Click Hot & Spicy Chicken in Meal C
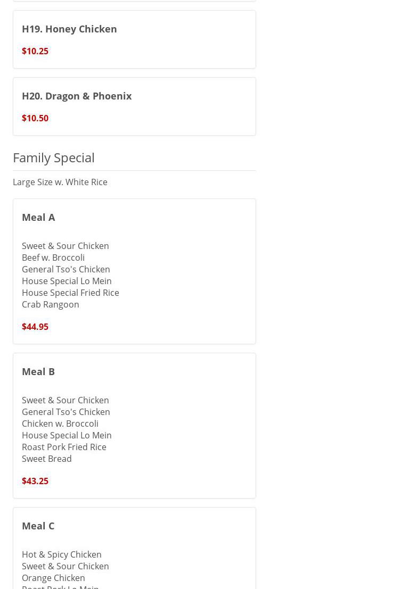This screenshot has width=410, height=589. 62,554
